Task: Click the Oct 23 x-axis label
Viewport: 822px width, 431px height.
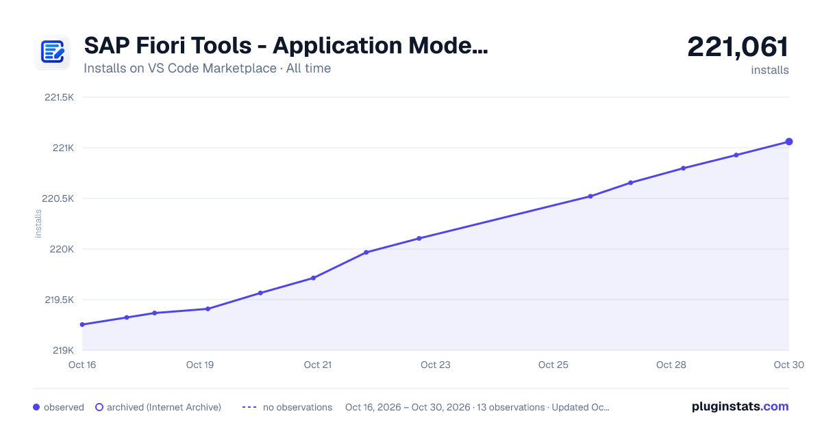Action: tap(436, 365)
